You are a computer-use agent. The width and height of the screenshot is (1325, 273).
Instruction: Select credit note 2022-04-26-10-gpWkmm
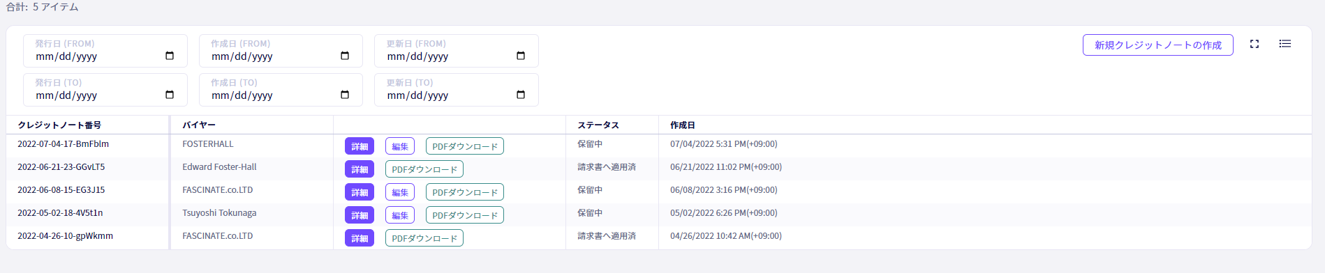point(65,236)
